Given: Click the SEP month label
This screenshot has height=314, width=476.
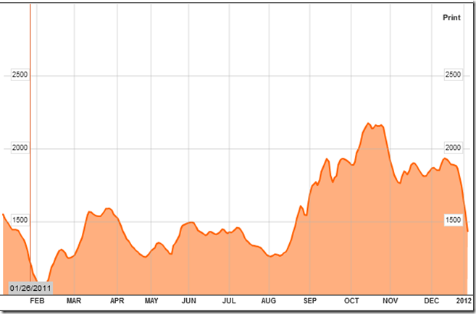Looking at the screenshot, I should point(309,301).
